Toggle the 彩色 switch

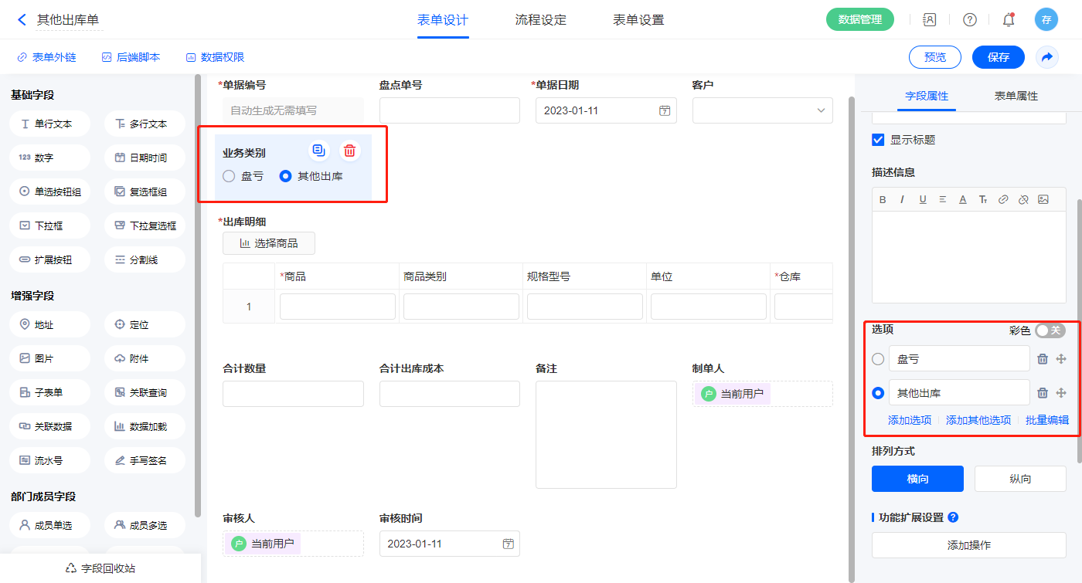(x=1050, y=330)
